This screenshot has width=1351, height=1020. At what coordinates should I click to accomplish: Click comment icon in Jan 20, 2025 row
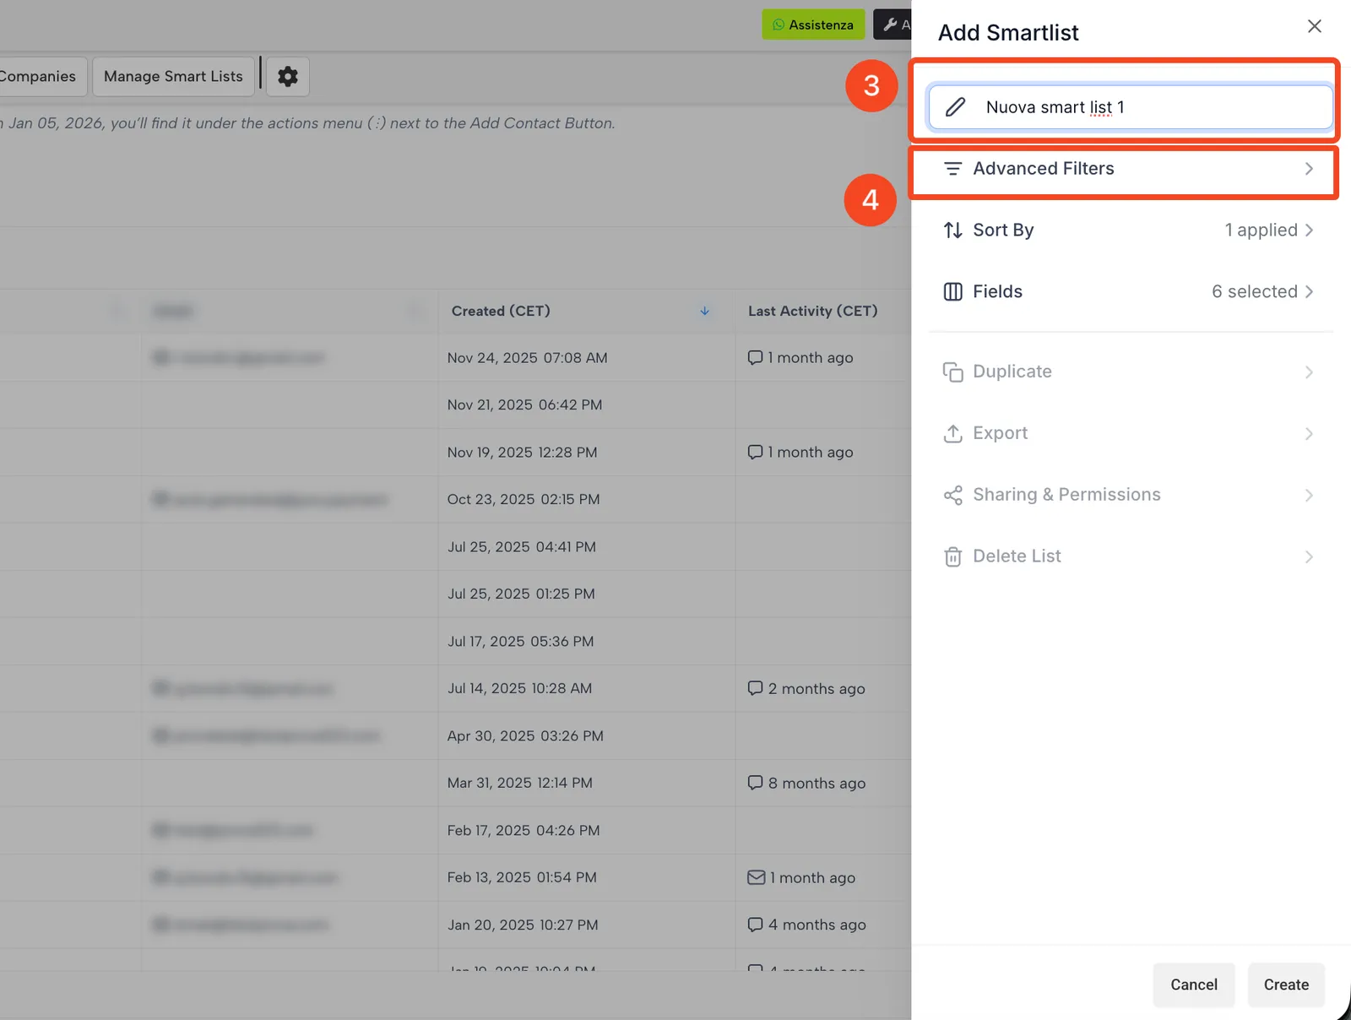click(755, 925)
